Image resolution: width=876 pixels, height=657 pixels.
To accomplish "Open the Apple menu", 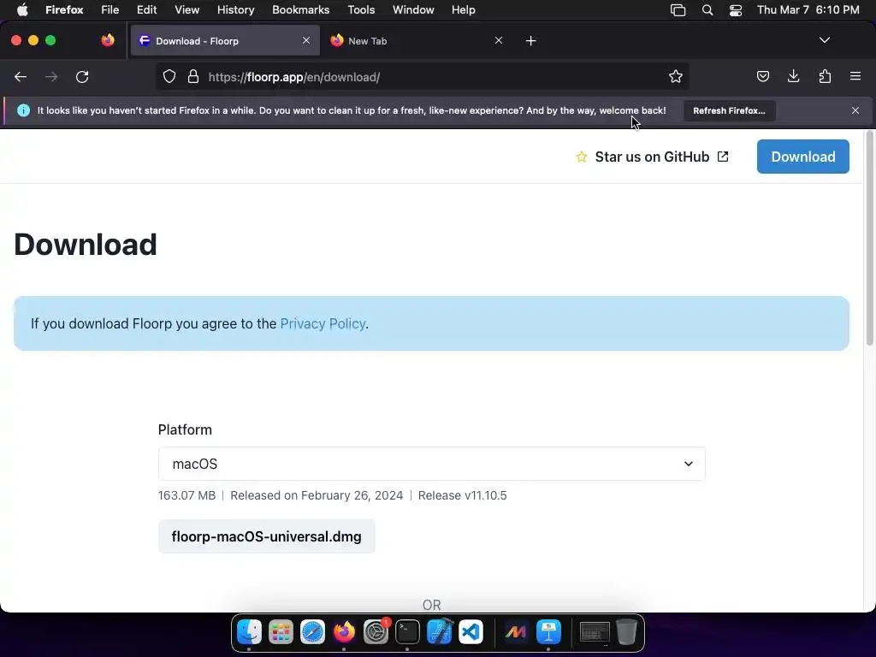I will [x=22, y=9].
